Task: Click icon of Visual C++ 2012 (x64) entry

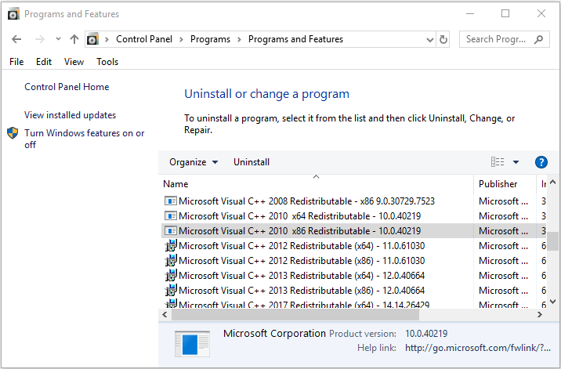Action: [171, 246]
